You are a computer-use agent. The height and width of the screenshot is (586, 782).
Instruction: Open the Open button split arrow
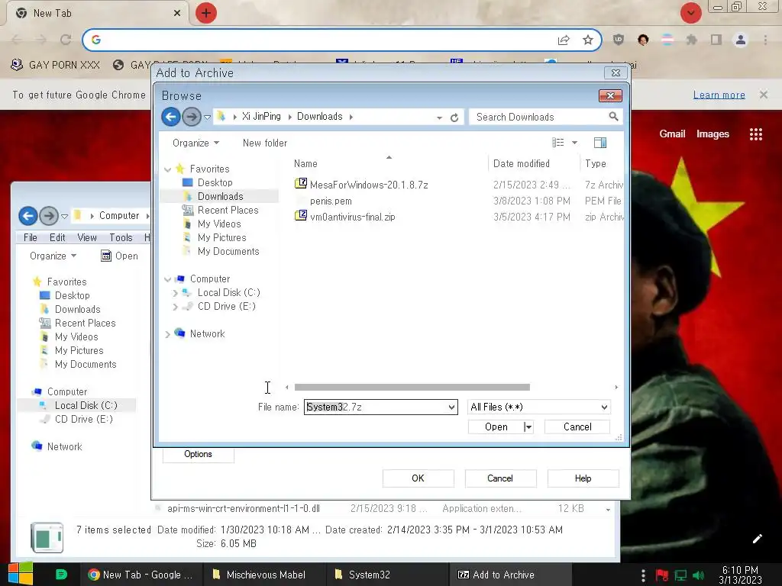point(528,427)
